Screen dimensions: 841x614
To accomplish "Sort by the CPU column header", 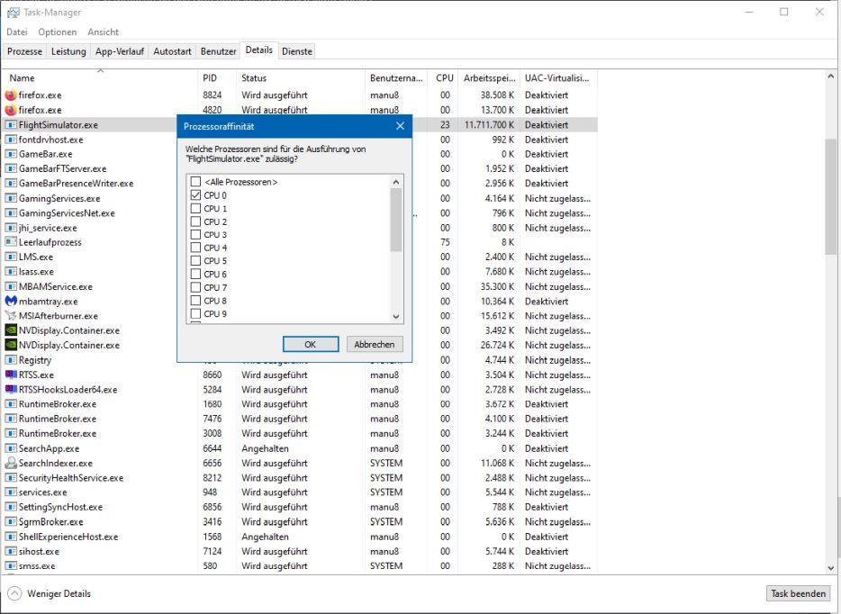I will click(x=444, y=78).
